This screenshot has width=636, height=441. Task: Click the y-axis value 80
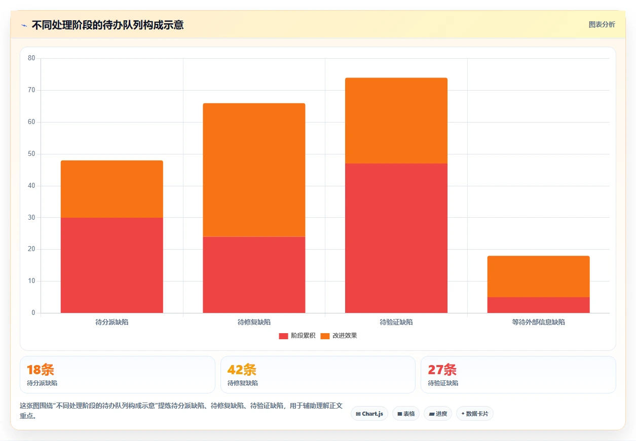tap(31, 58)
